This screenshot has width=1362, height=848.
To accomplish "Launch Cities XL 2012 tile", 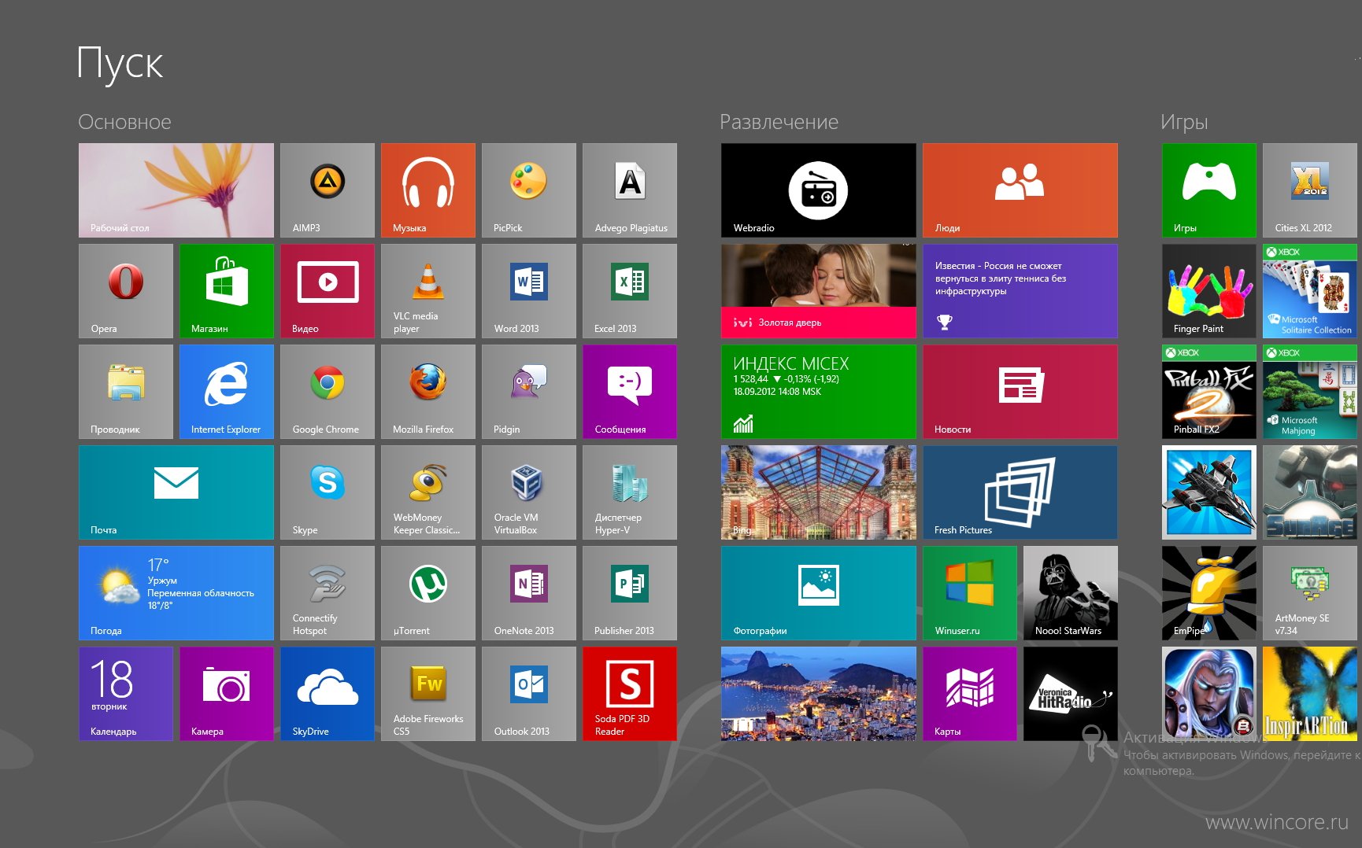I will click(x=1310, y=190).
